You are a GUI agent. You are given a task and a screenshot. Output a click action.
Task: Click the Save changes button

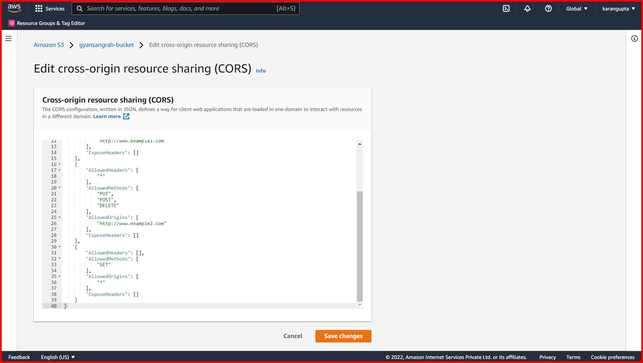pos(343,336)
